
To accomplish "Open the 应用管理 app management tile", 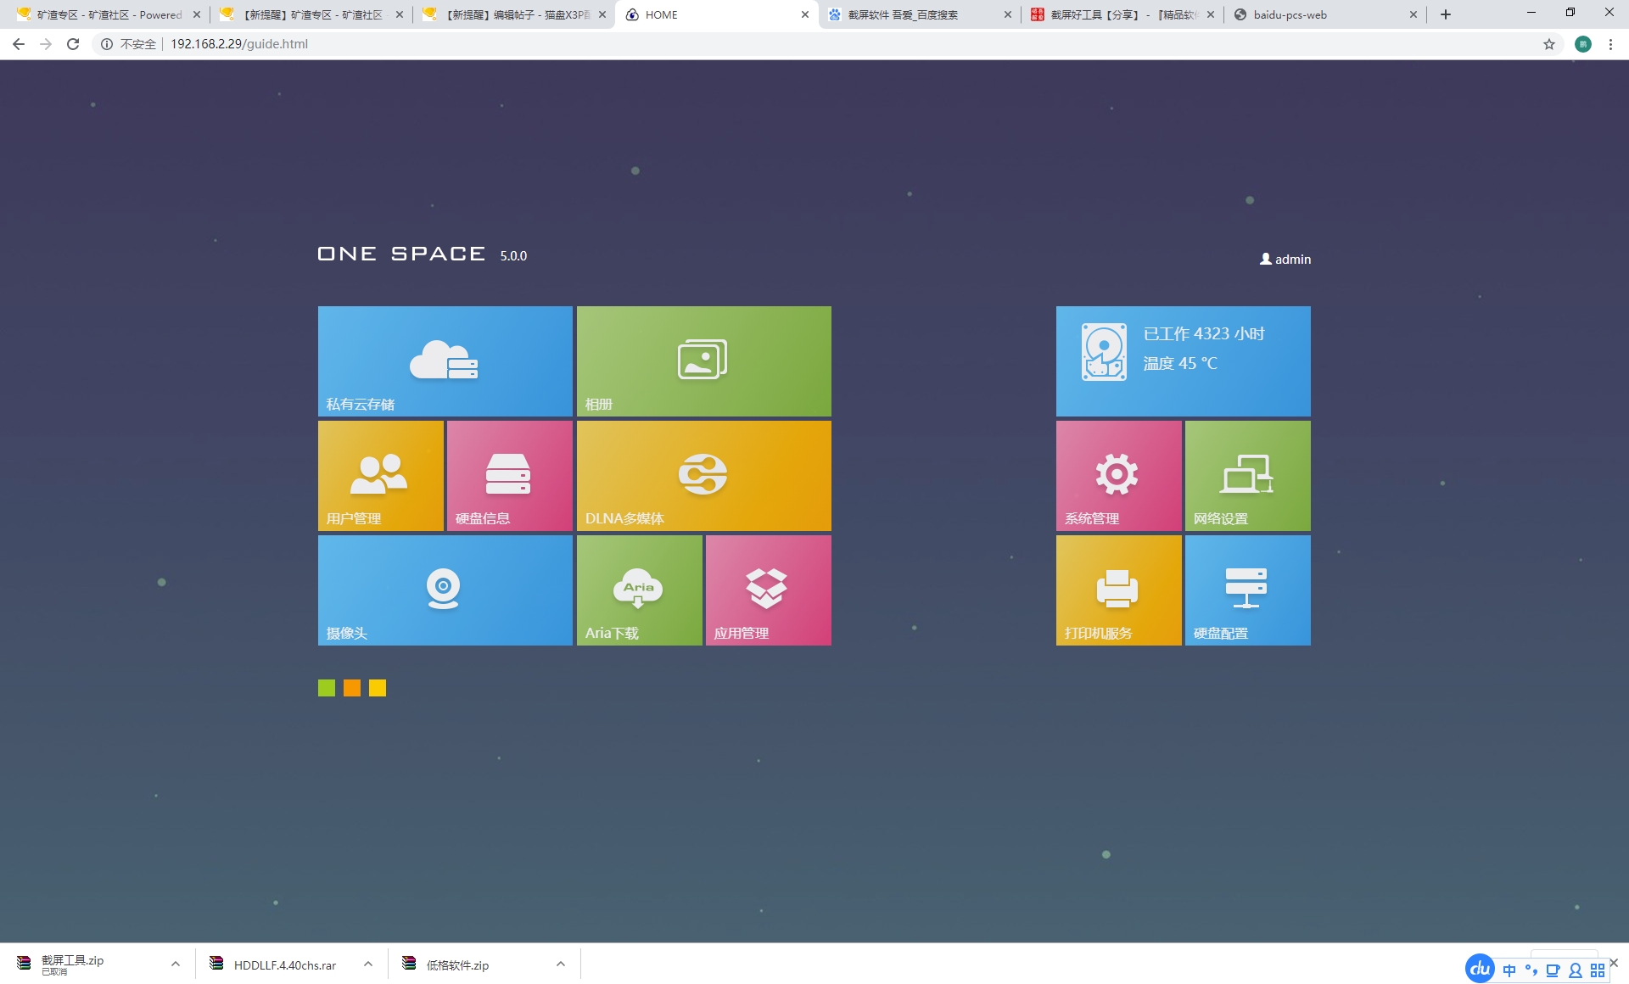I will coord(768,590).
